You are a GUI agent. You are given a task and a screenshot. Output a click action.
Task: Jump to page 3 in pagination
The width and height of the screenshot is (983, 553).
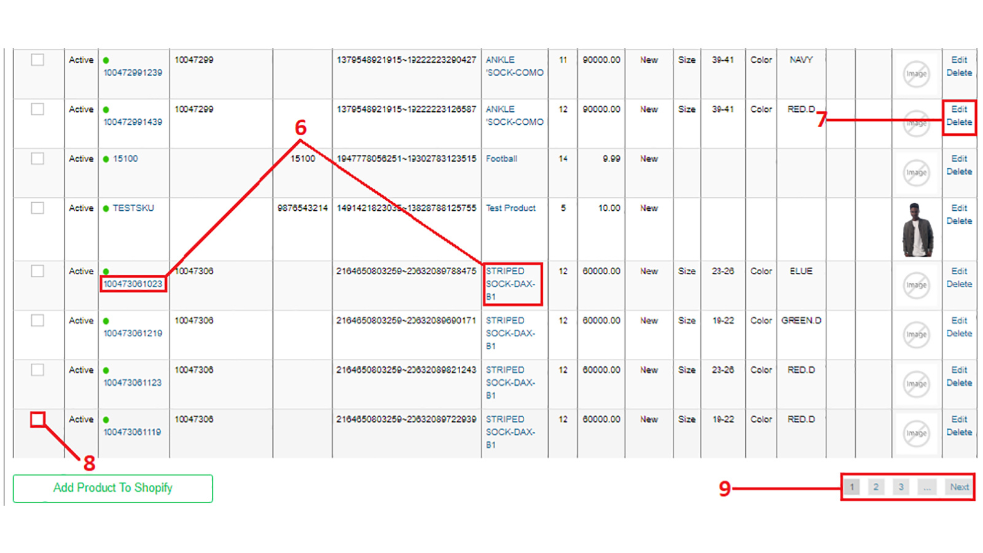click(x=901, y=487)
